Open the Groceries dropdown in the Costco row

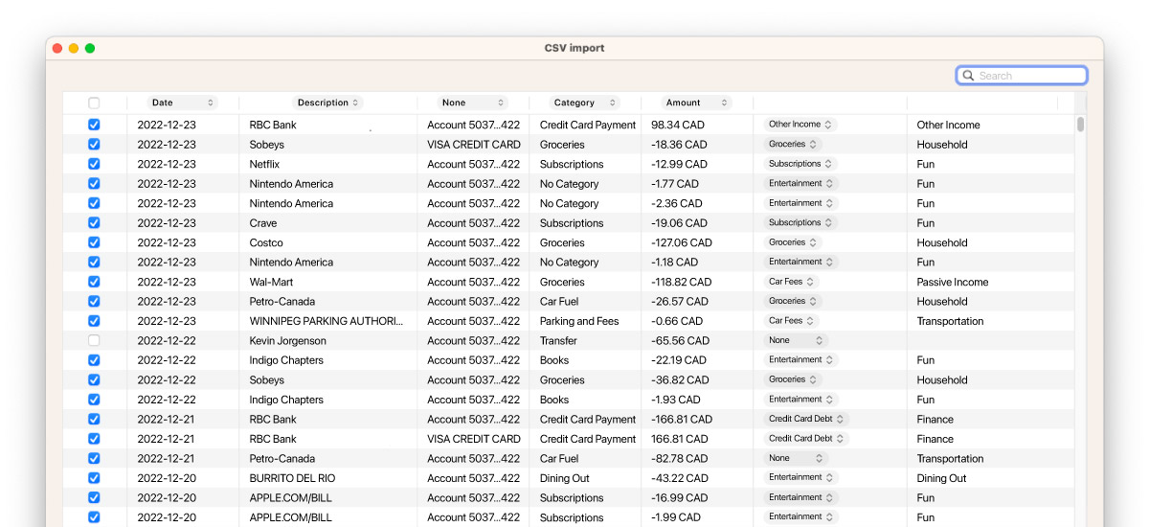(x=793, y=242)
